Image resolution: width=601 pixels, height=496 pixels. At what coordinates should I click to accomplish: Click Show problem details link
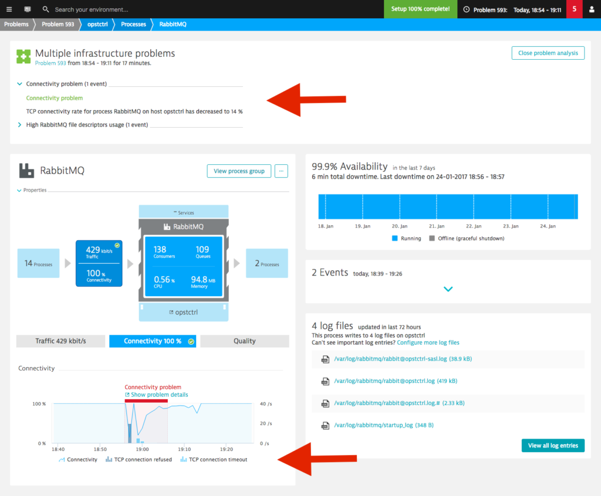coord(156,395)
